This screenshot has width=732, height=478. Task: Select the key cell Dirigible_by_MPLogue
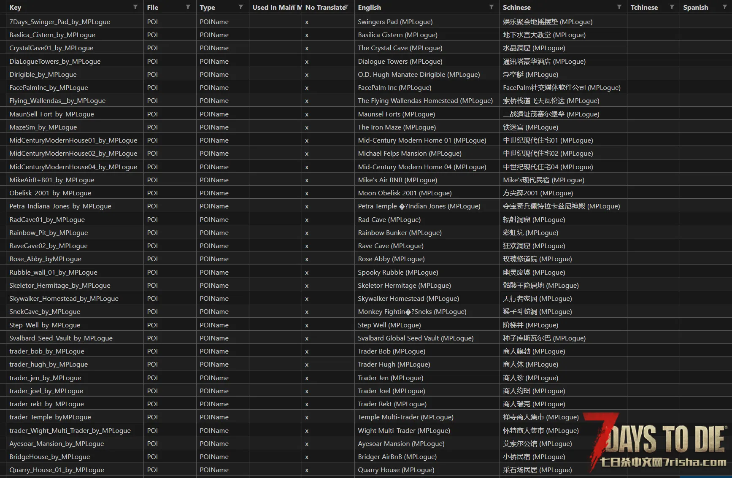[x=75, y=74]
